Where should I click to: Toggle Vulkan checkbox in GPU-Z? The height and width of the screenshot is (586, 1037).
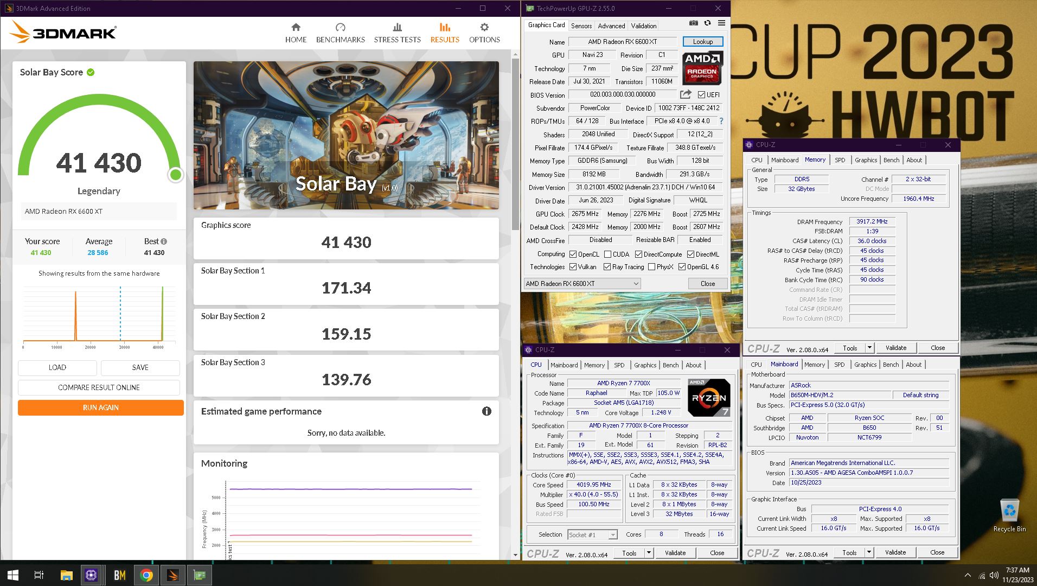click(x=573, y=266)
